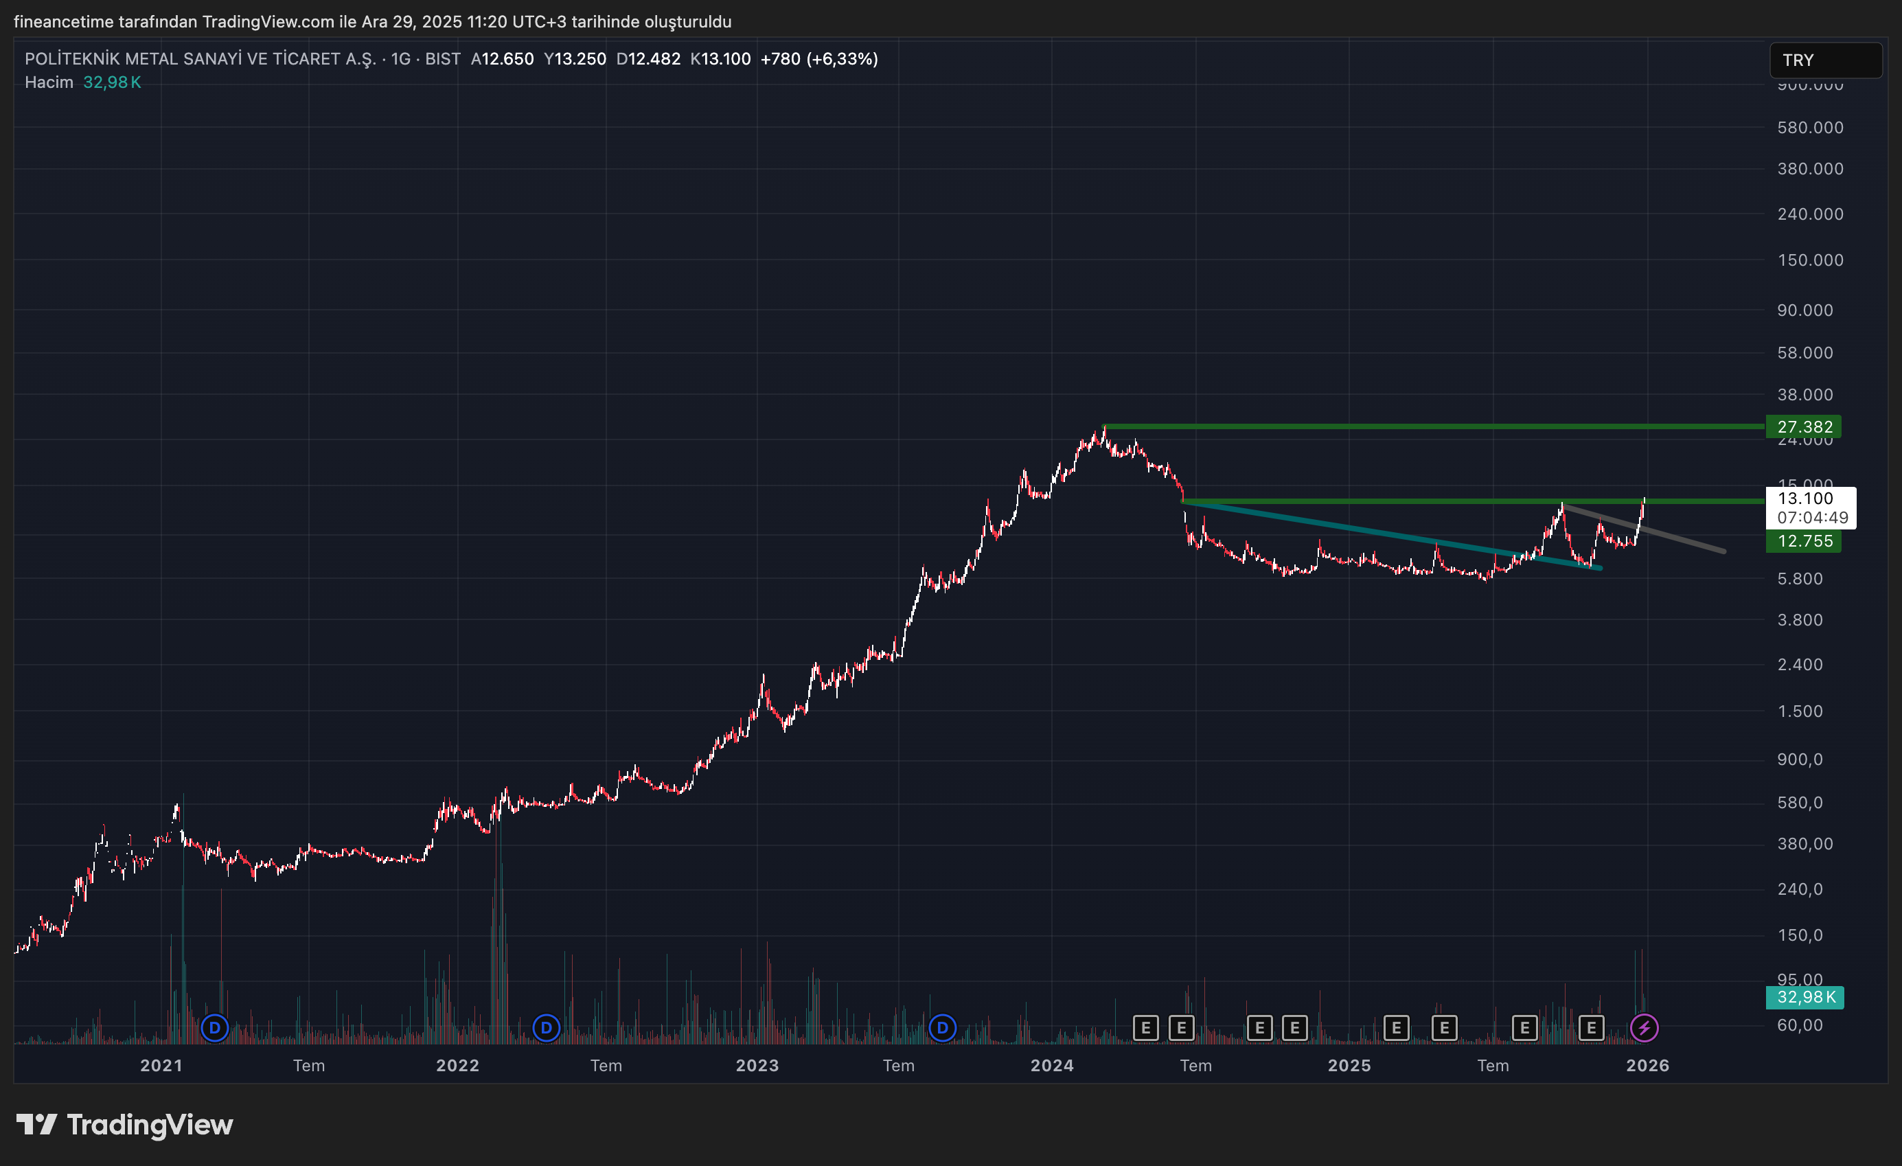Open the TRY currency selector
The image size is (1902, 1166).
pos(1825,60)
